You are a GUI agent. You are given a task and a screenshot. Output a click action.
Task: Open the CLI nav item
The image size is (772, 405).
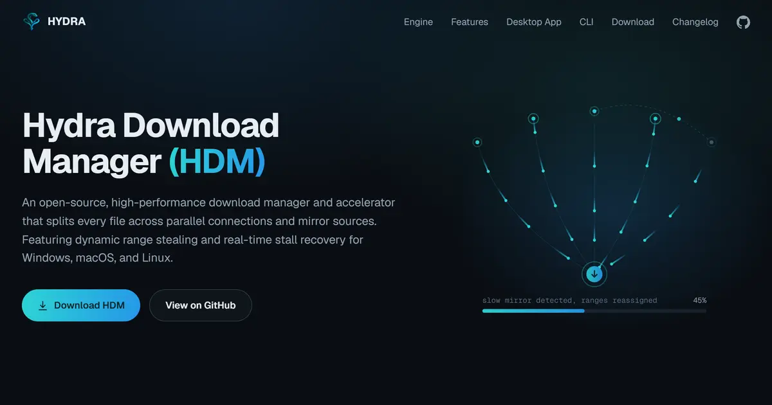pos(587,22)
